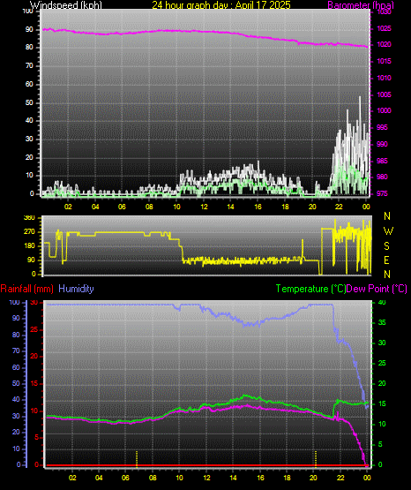Click the S compass direction label

click(386, 246)
